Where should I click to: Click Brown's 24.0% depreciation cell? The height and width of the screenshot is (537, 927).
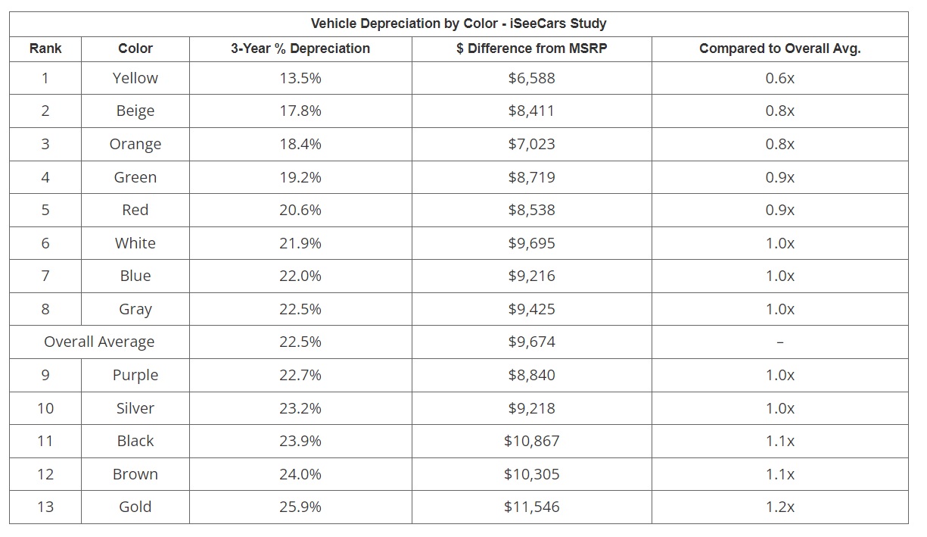click(300, 474)
